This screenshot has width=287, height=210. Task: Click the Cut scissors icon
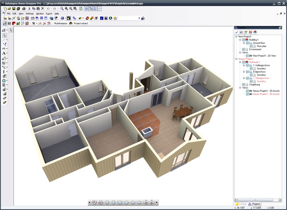[29, 8]
